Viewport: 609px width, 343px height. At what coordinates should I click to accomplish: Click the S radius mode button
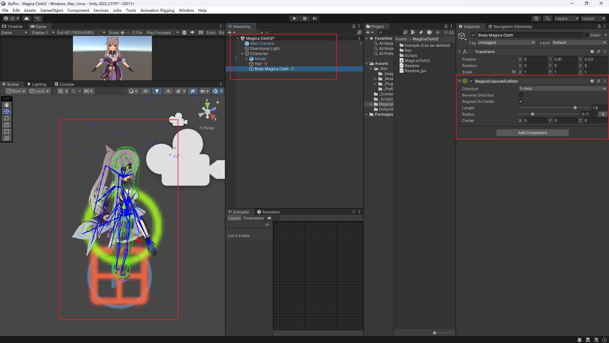603,114
